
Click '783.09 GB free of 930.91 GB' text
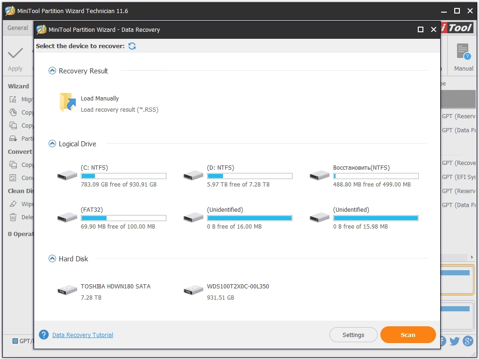[x=119, y=185]
